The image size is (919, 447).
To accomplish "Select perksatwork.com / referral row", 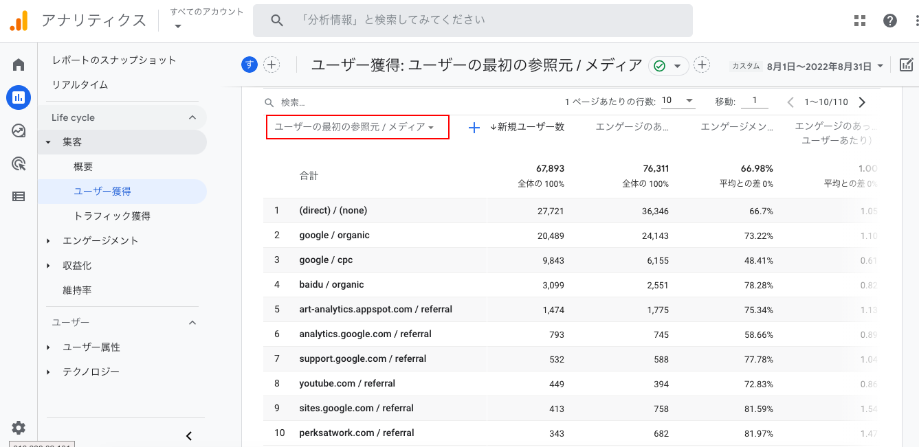I will 571,433.
